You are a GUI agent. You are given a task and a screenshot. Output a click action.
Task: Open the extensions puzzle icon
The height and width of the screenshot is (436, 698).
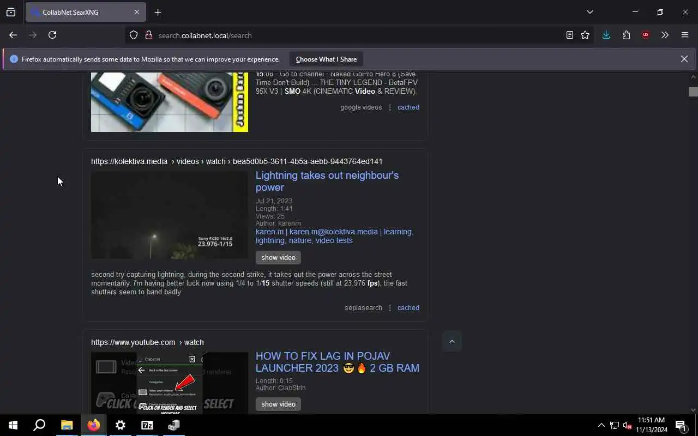[x=626, y=35]
